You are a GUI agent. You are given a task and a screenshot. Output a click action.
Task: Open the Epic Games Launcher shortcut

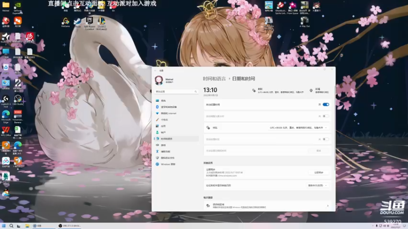click(89, 23)
